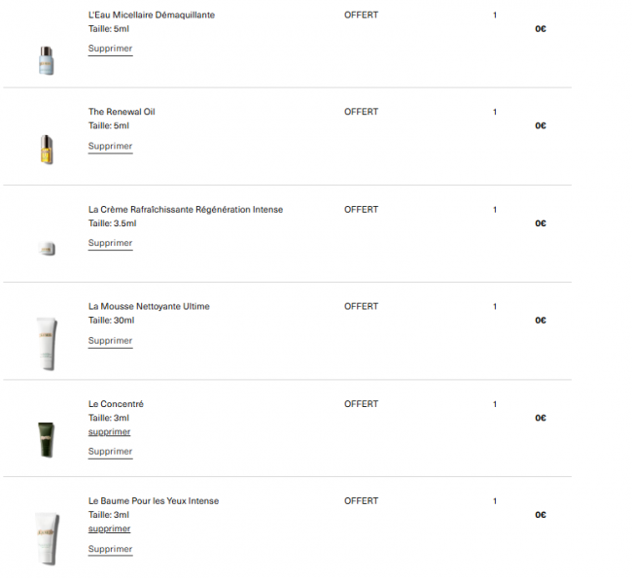Remove L'Eau Micellaire Démaquillante via Supprimer
Image resolution: width=632 pixels, height=578 pixels.
pyautogui.click(x=110, y=49)
